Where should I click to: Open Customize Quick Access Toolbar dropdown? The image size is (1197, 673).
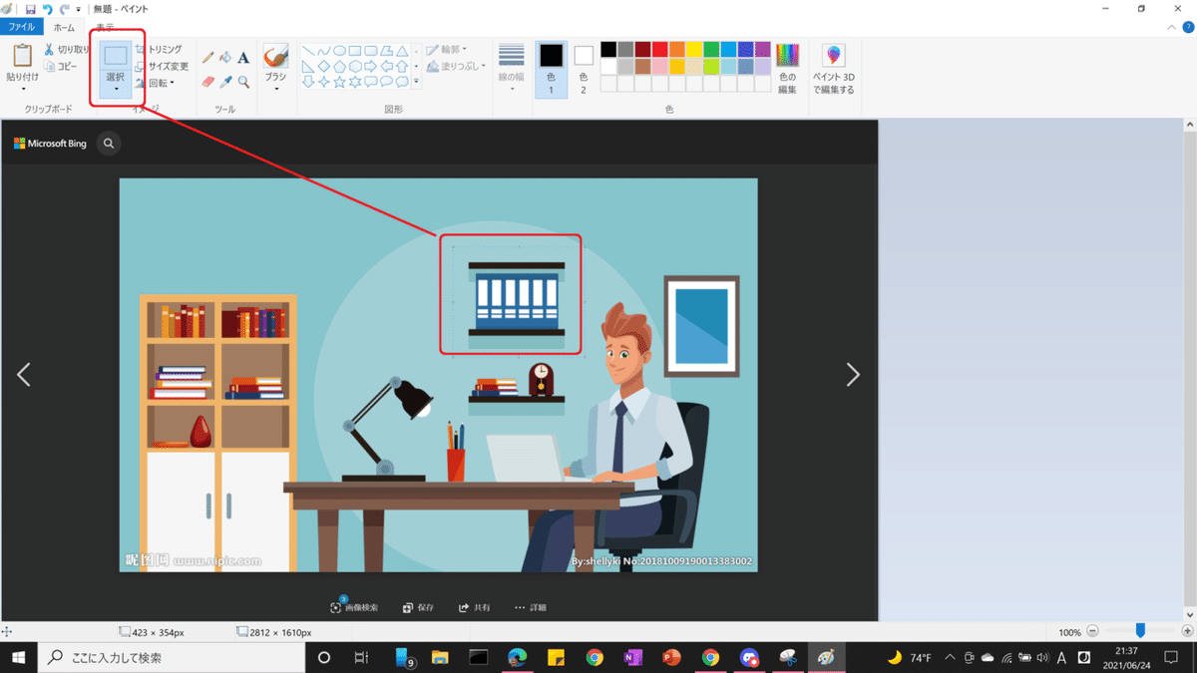[79, 9]
